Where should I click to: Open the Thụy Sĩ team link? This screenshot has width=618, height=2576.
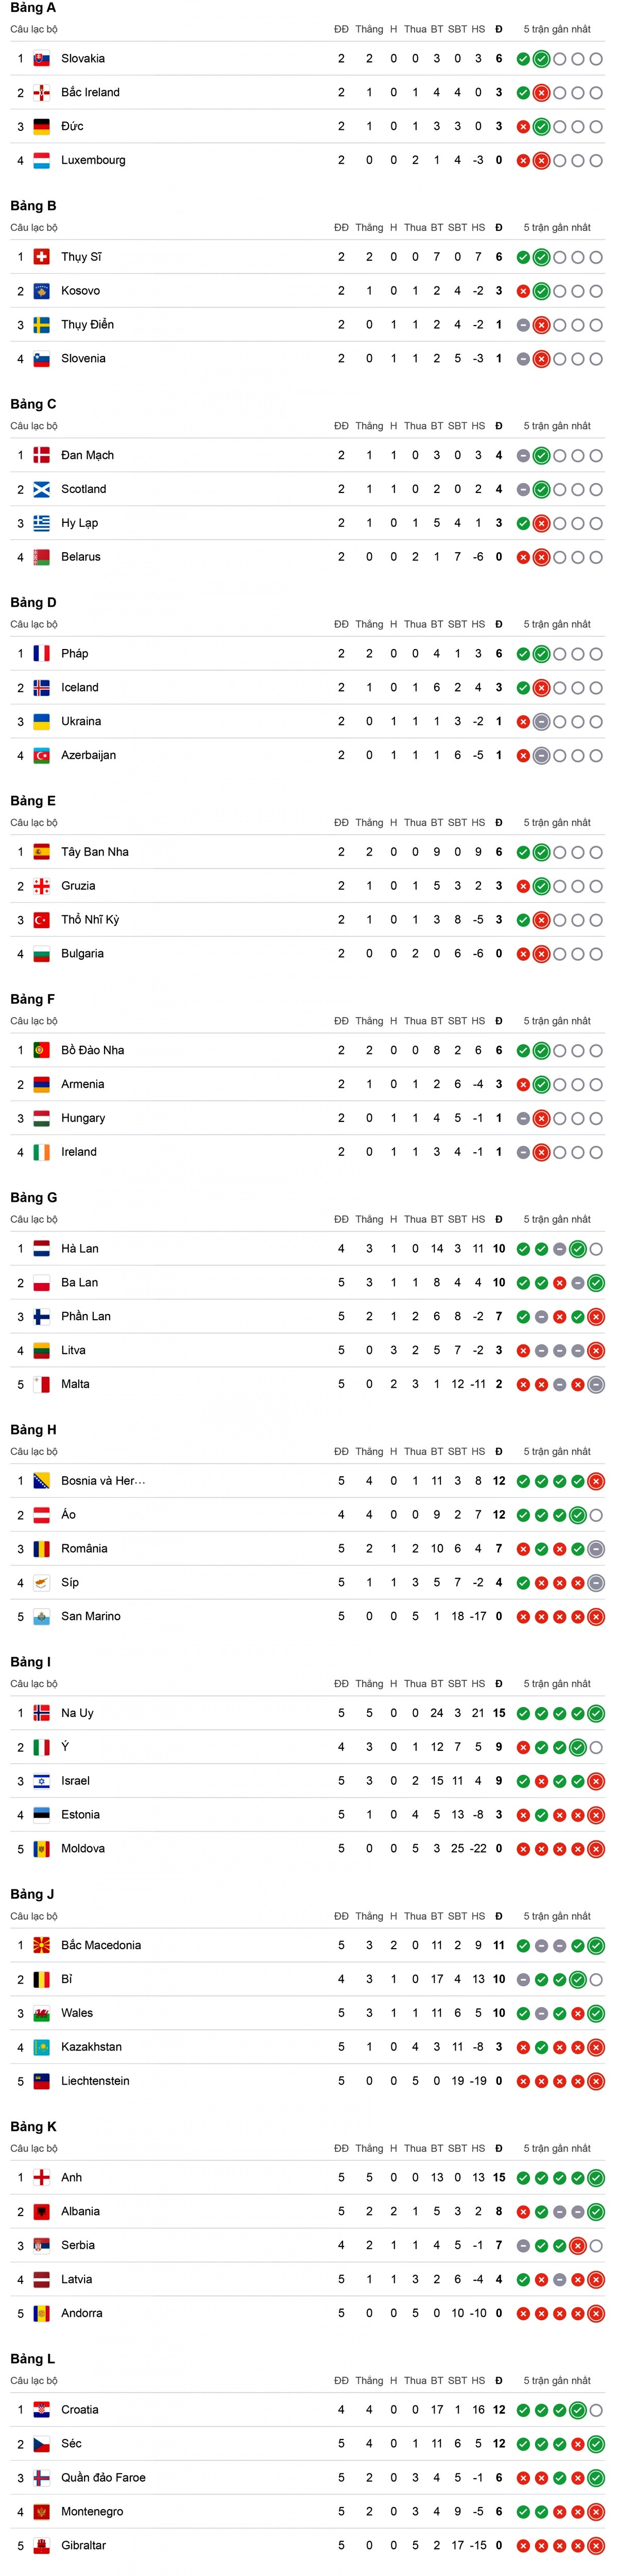pyautogui.click(x=81, y=257)
